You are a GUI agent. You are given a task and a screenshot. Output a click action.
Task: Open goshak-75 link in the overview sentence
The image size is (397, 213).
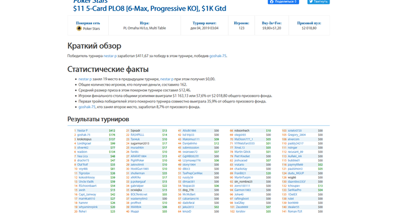(218, 56)
